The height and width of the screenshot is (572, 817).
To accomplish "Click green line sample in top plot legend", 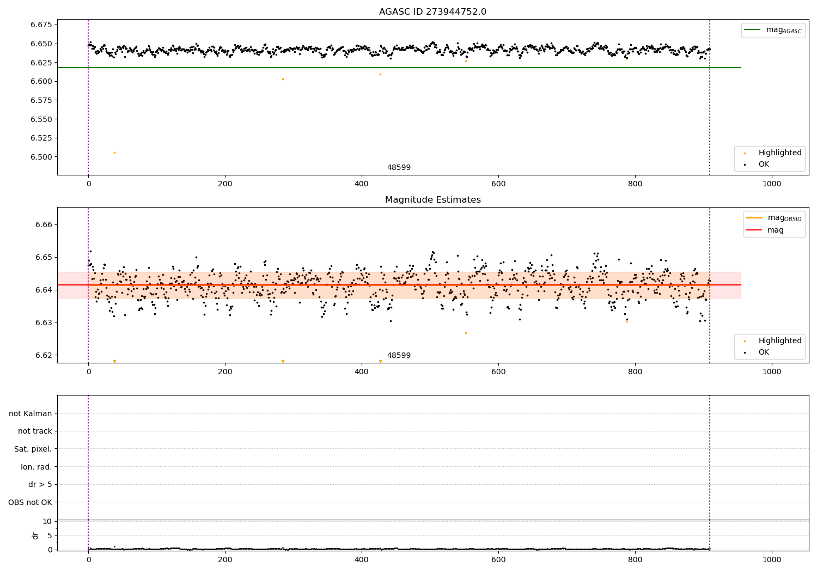I will coord(753,30).
